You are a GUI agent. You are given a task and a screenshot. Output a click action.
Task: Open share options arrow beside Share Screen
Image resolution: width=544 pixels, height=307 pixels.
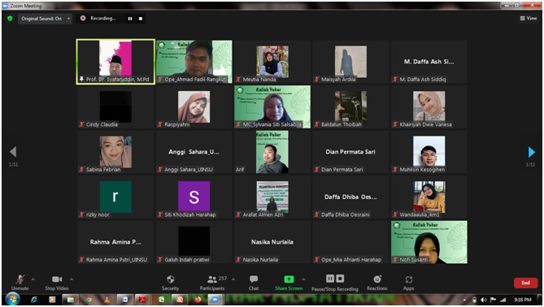(x=303, y=279)
